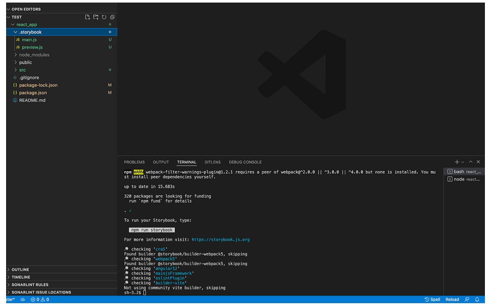Click Reload in the status bar
This screenshot has height=304, width=491.
point(452,299)
